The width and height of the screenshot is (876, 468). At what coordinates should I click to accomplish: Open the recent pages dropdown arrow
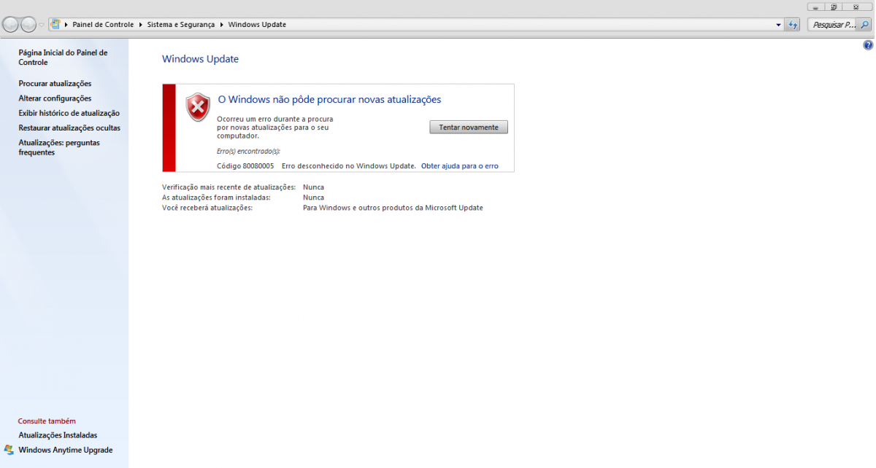[x=42, y=25]
